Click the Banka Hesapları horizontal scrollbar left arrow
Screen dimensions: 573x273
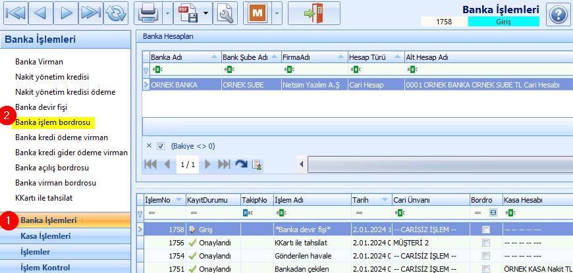coord(302,164)
